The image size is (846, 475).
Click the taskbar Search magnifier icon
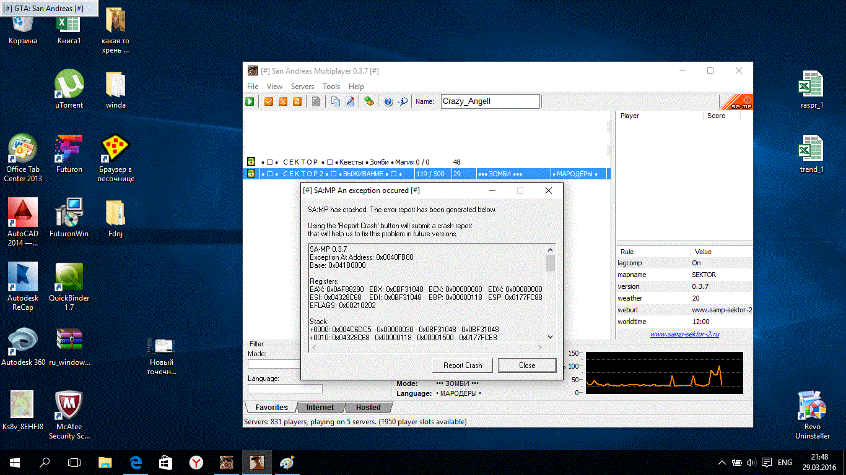(45, 462)
